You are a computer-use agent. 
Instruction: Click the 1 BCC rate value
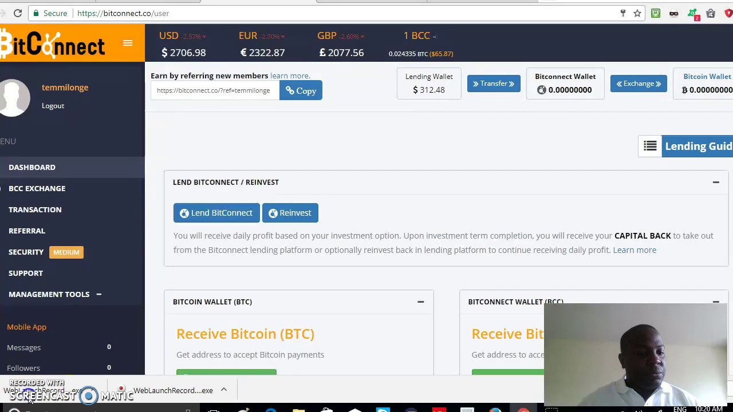pos(421,54)
